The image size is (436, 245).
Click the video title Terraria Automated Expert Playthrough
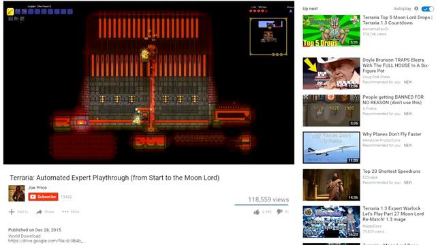click(114, 178)
